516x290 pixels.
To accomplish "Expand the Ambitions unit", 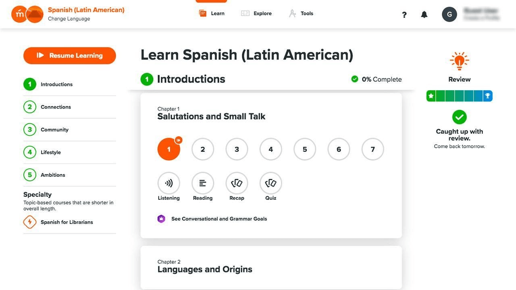I will coord(69,175).
